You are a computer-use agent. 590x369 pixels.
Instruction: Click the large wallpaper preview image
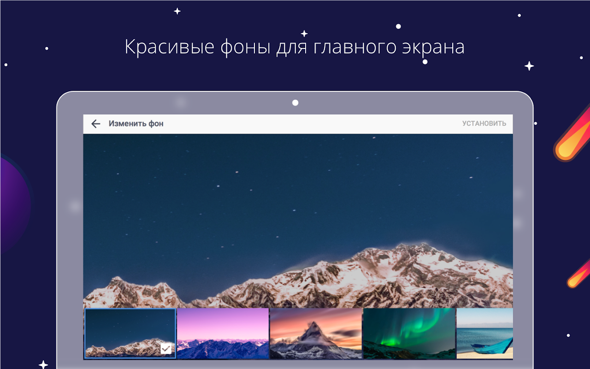pos(298,221)
